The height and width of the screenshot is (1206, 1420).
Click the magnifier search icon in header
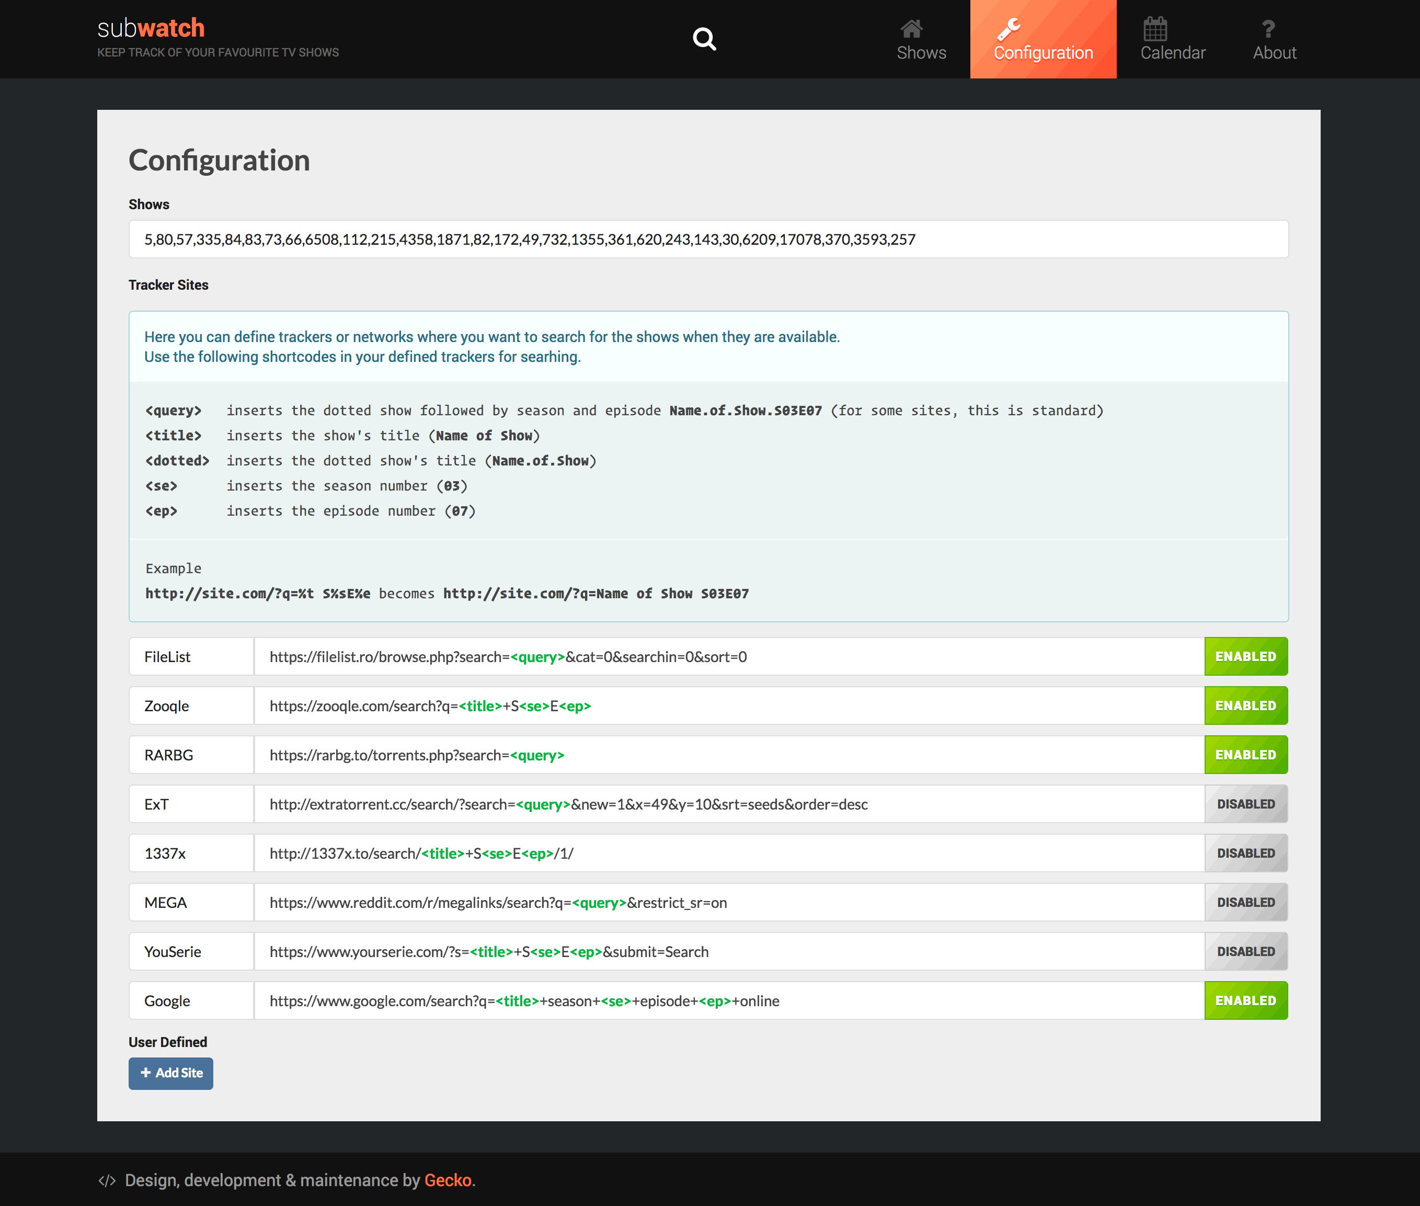pos(704,39)
